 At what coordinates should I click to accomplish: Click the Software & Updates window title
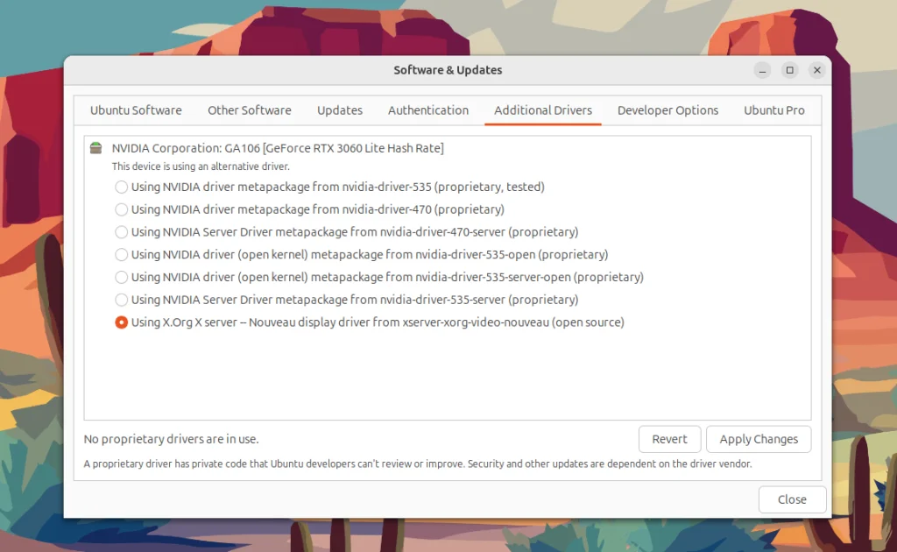[x=448, y=70]
